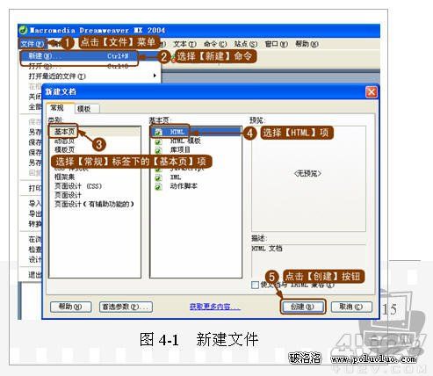This screenshot has width=433, height=376.
Task: Select the plain 页面设计 category
Action: tap(68, 195)
